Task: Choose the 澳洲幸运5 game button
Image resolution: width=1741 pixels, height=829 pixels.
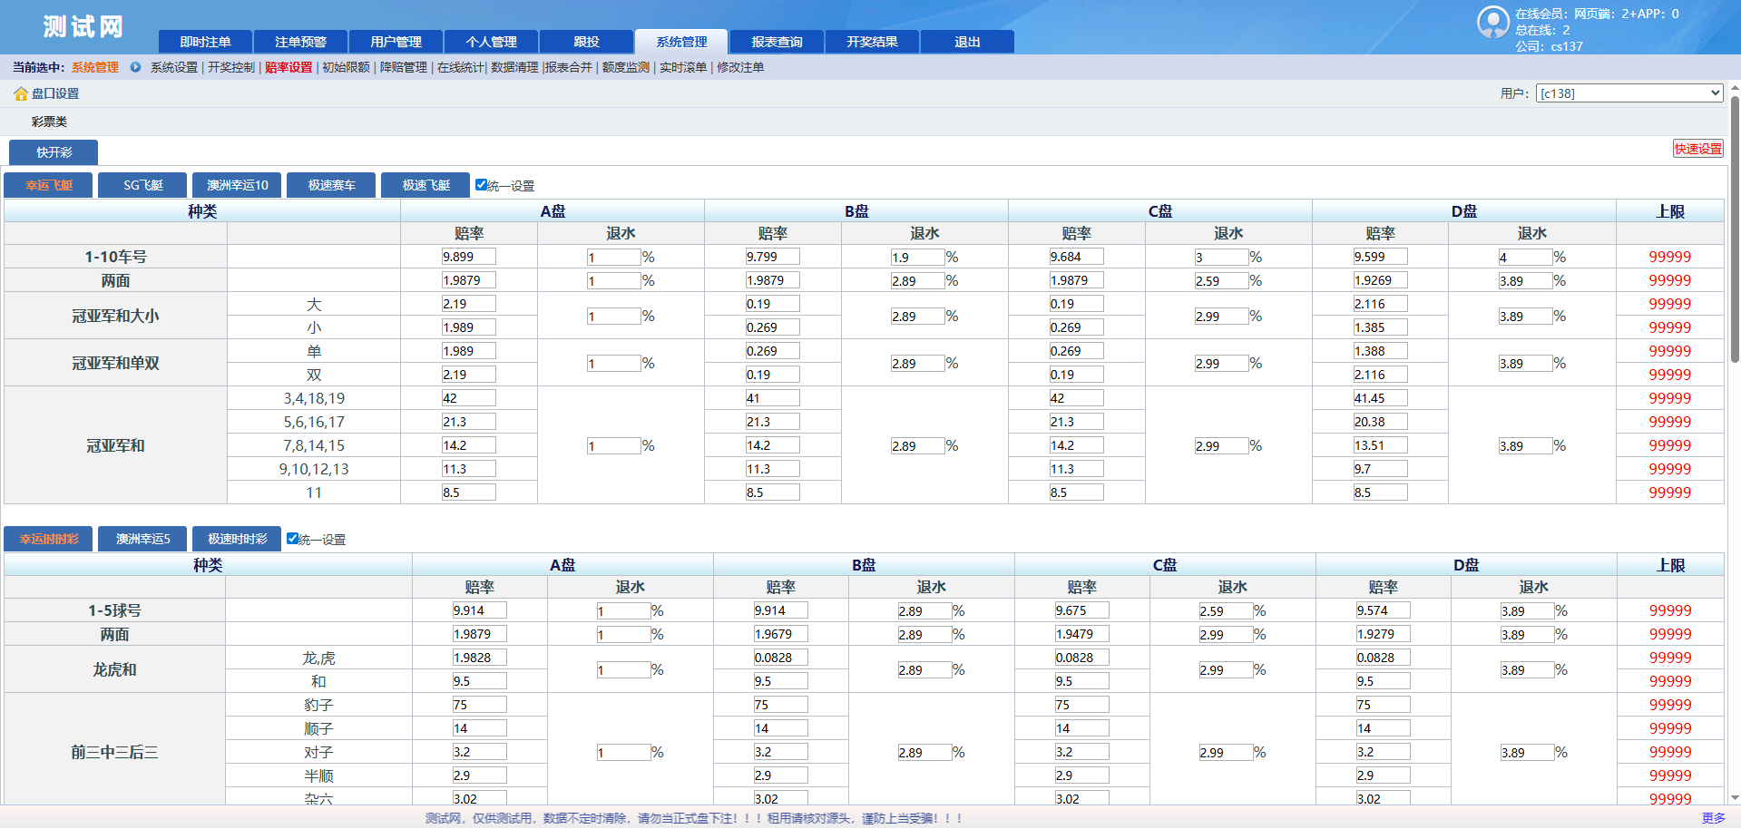Action: [x=142, y=539]
